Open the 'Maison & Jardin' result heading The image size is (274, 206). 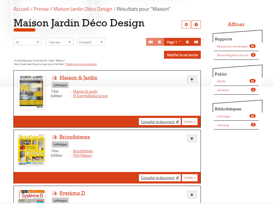pyautogui.click(x=78, y=78)
